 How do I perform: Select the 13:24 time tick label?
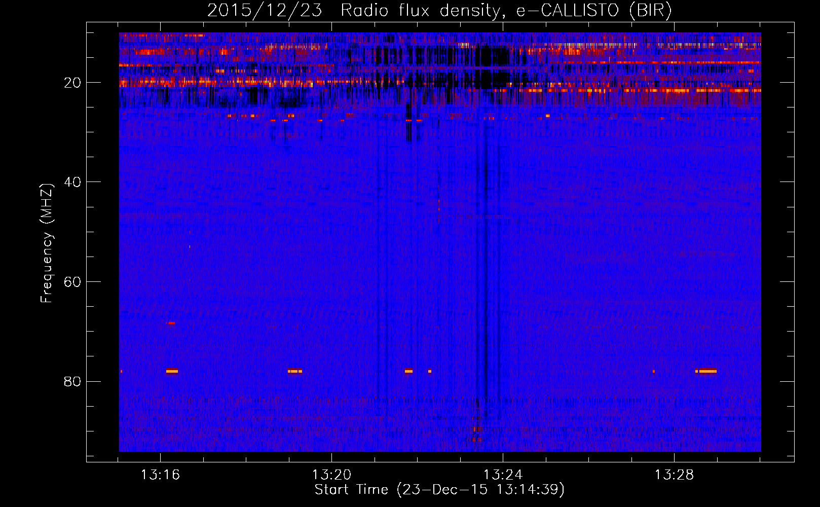click(x=503, y=475)
